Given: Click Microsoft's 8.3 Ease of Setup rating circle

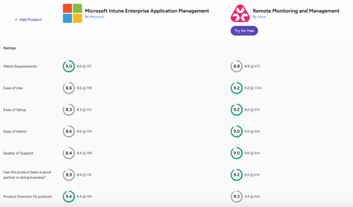Looking at the screenshot, I should coord(69,110).
